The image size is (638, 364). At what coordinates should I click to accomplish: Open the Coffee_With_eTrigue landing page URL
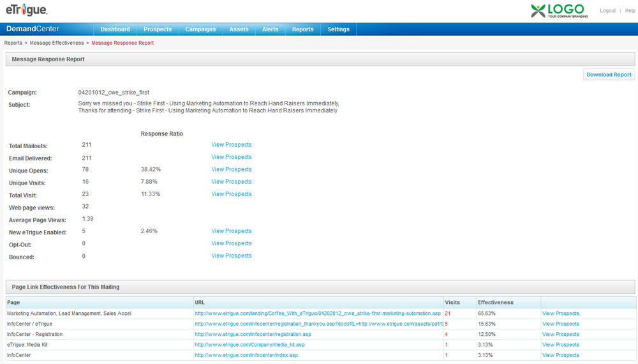pyautogui.click(x=317, y=314)
